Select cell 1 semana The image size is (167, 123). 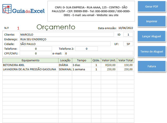(82, 69)
